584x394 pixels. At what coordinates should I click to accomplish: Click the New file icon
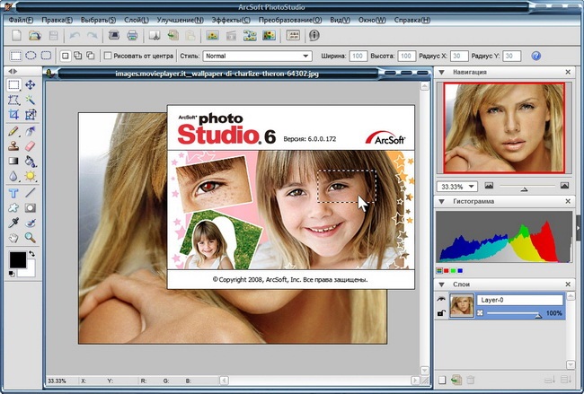point(16,35)
